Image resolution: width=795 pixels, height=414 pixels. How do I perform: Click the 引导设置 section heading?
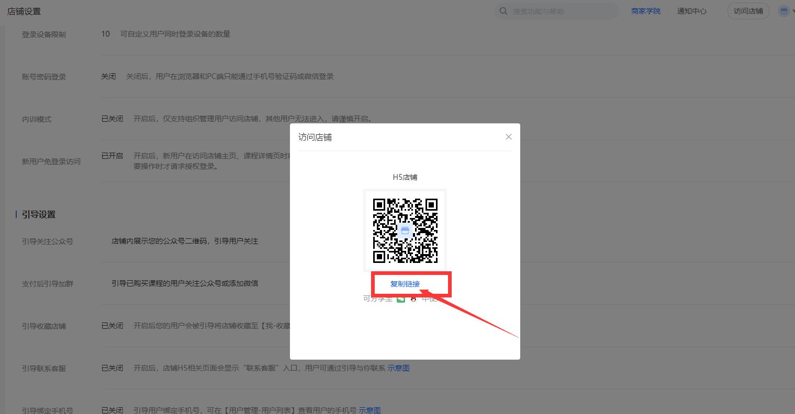(x=39, y=214)
